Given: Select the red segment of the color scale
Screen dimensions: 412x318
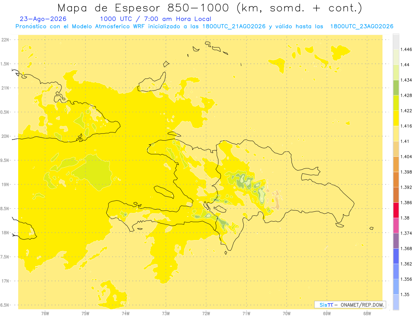Looking at the screenshot, I should (396, 210).
